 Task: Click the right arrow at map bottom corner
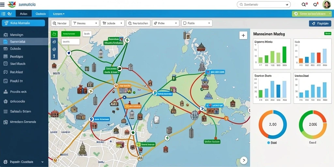[244, 160]
